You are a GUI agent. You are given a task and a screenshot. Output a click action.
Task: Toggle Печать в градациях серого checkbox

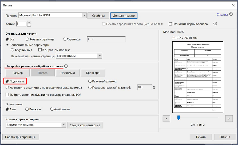point(104,24)
